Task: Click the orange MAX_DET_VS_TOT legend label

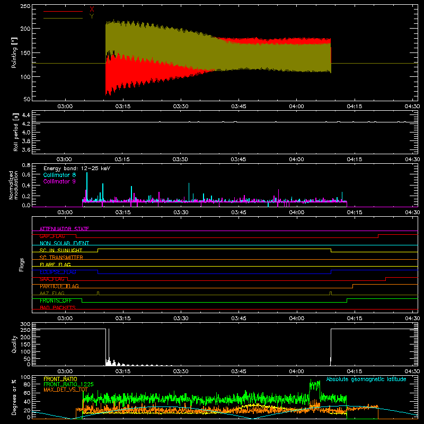Action: click(x=66, y=390)
